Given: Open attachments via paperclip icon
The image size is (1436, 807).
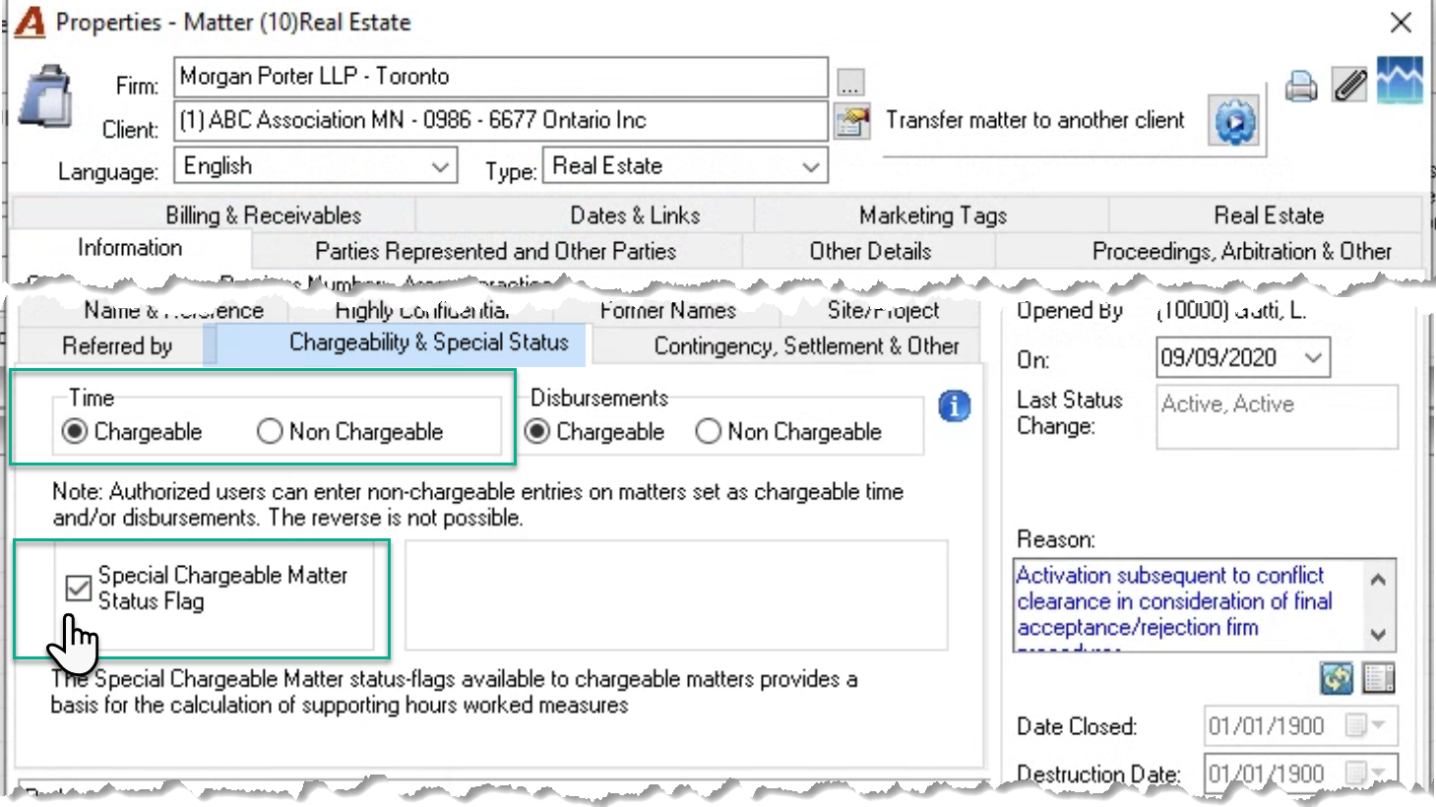Looking at the screenshot, I should click(1350, 85).
